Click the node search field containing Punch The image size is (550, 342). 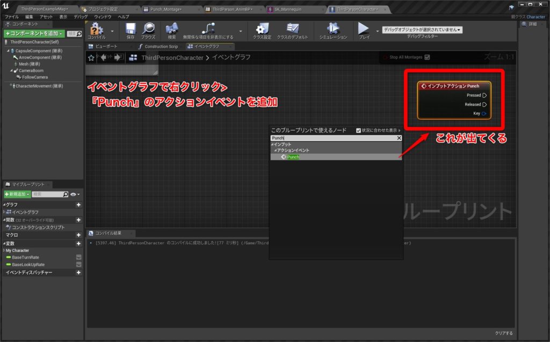click(x=333, y=138)
